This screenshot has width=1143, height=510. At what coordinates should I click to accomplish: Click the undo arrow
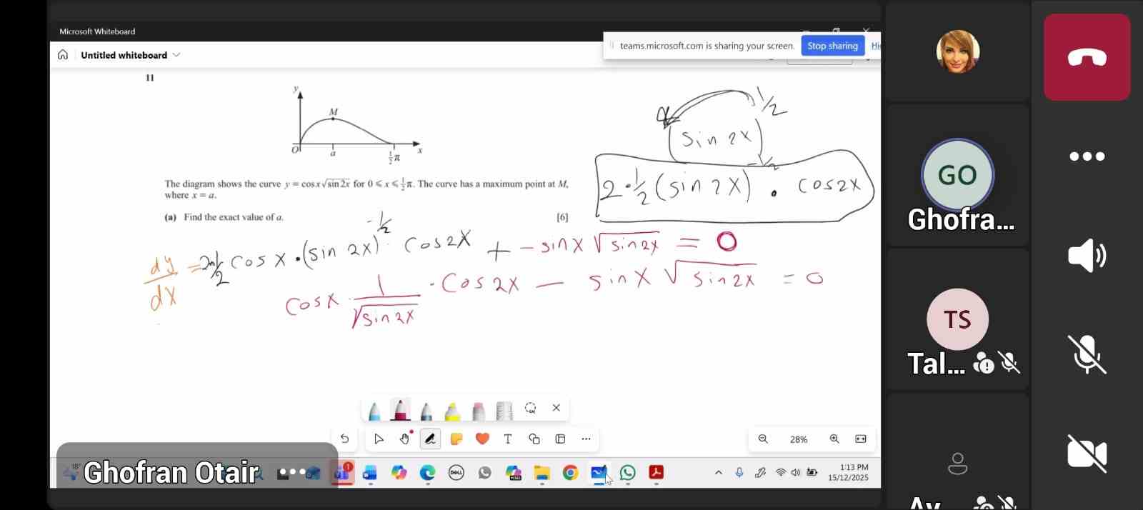(x=345, y=439)
